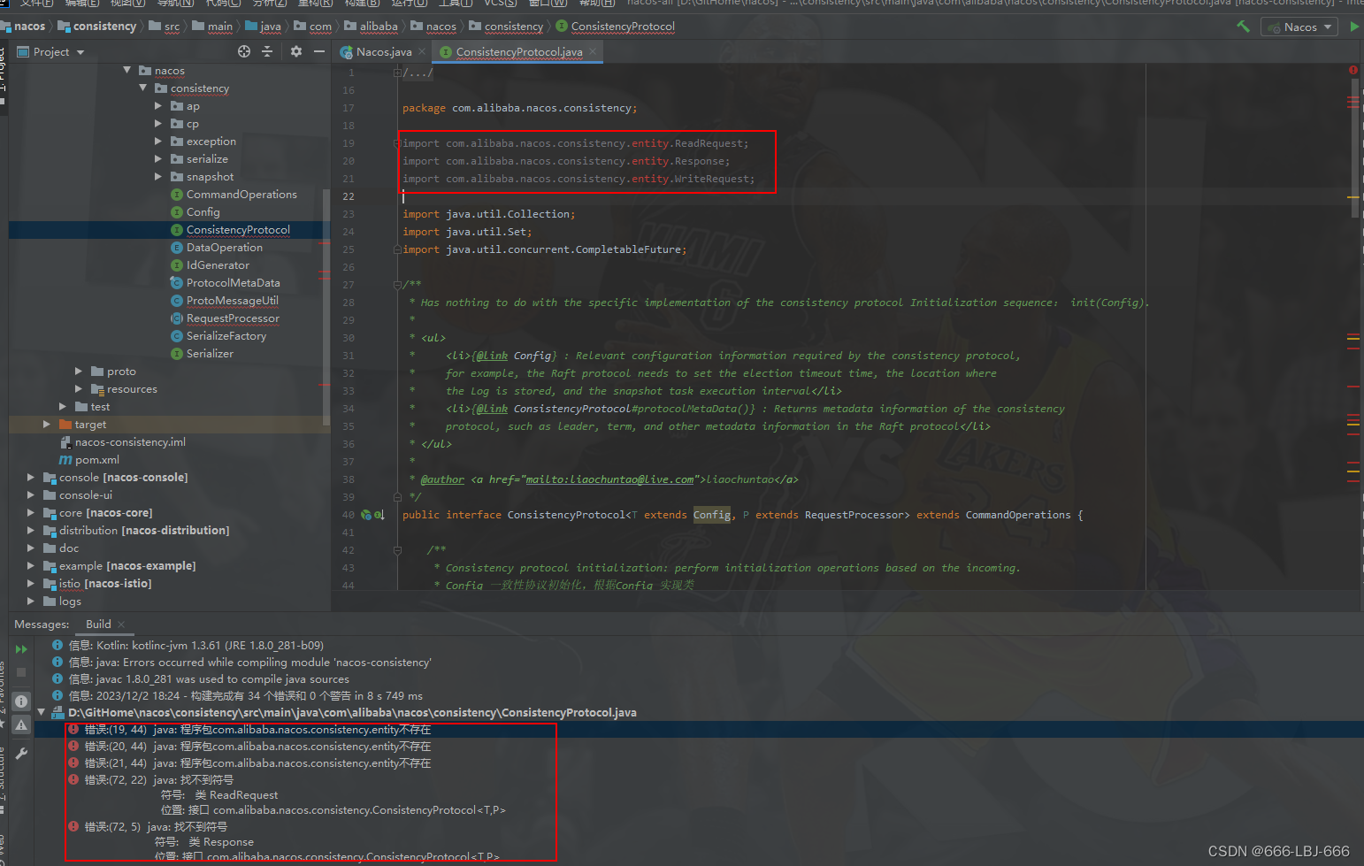Expand the exception package
The image size is (1364, 866).
tap(159, 141)
